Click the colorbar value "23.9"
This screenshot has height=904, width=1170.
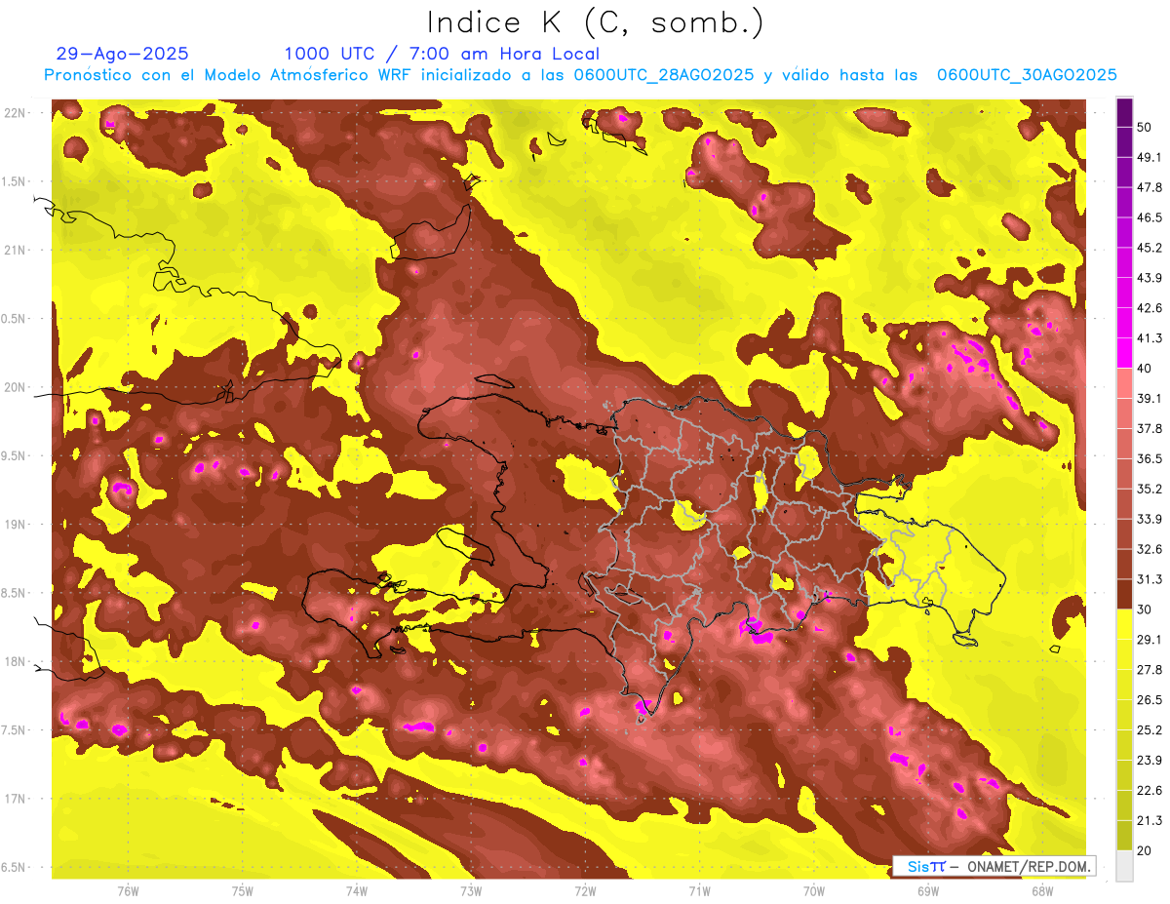[x=1150, y=761]
